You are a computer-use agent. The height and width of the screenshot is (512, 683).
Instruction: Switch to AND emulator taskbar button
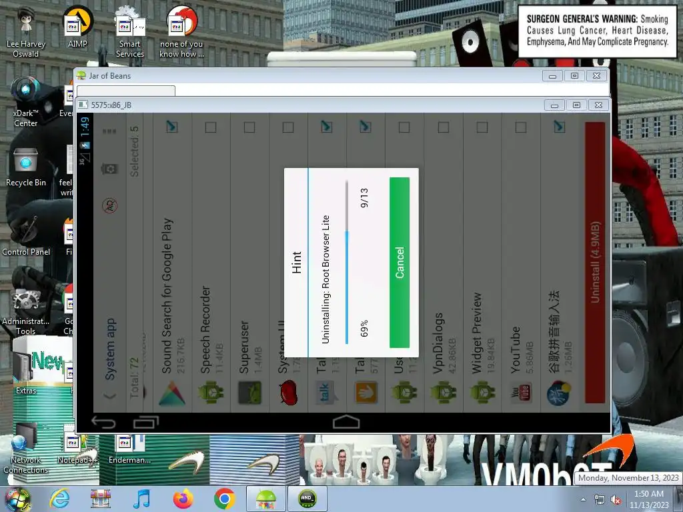(x=307, y=499)
